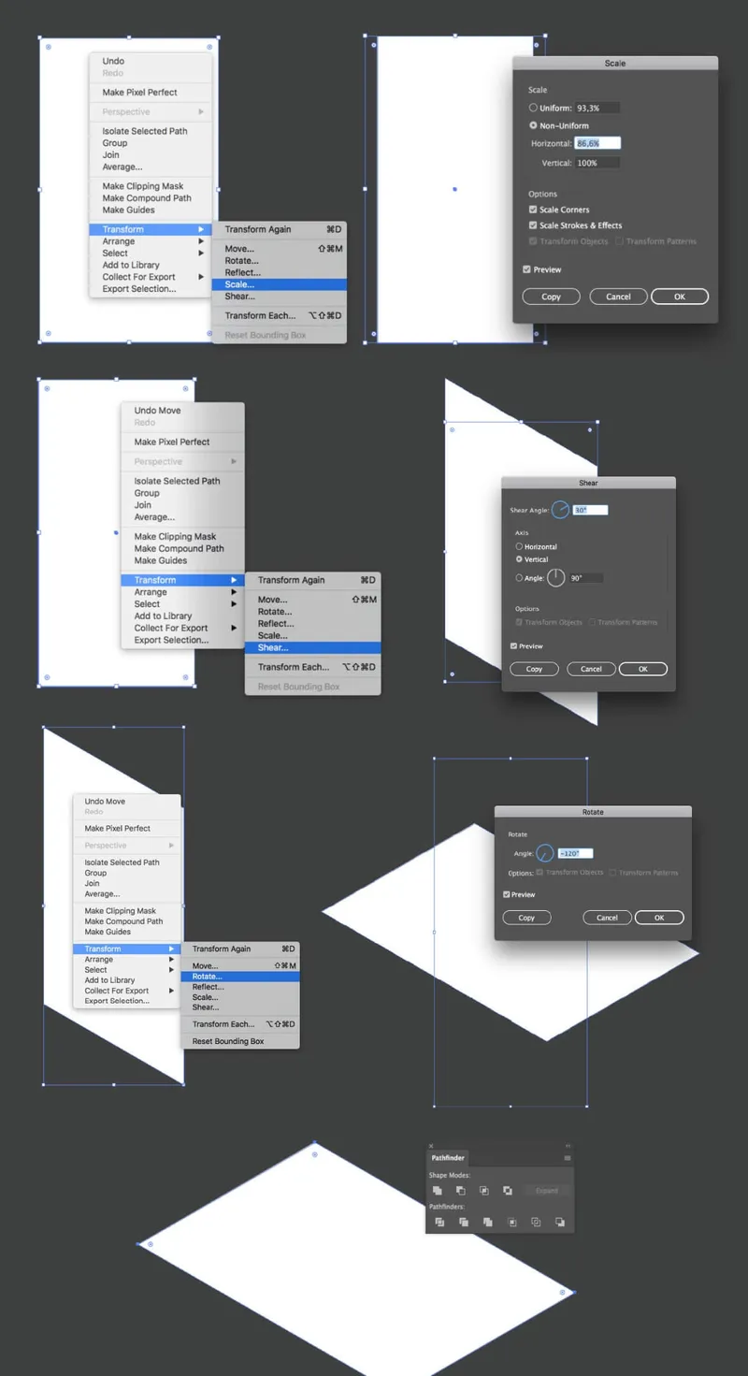
Task: Apply the Trim pathfinder
Action: (464, 1223)
